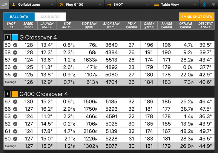
Task: Click the SHOT ID column header
Action: [x=11, y=25]
